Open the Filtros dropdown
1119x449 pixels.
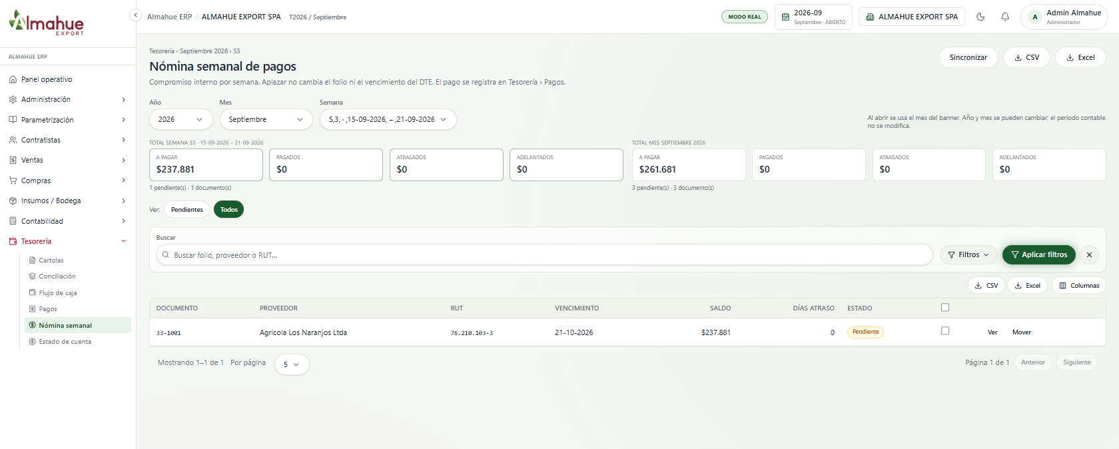pos(968,254)
